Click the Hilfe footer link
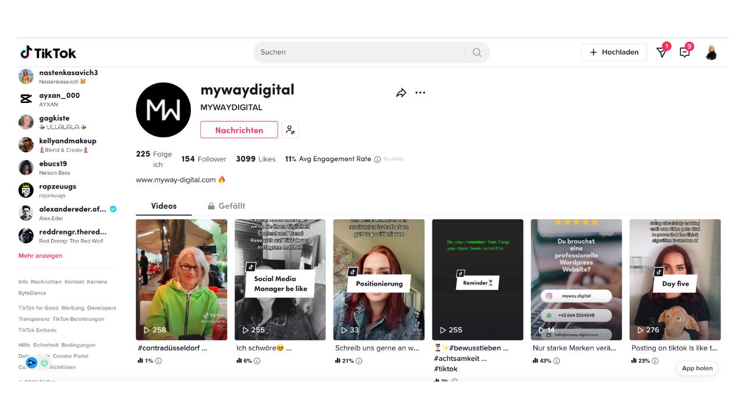Viewport: 745px width, 419px height. coord(24,345)
